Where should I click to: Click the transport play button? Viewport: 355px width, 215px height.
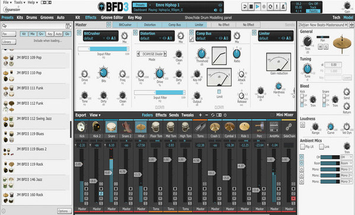click(x=257, y=7)
